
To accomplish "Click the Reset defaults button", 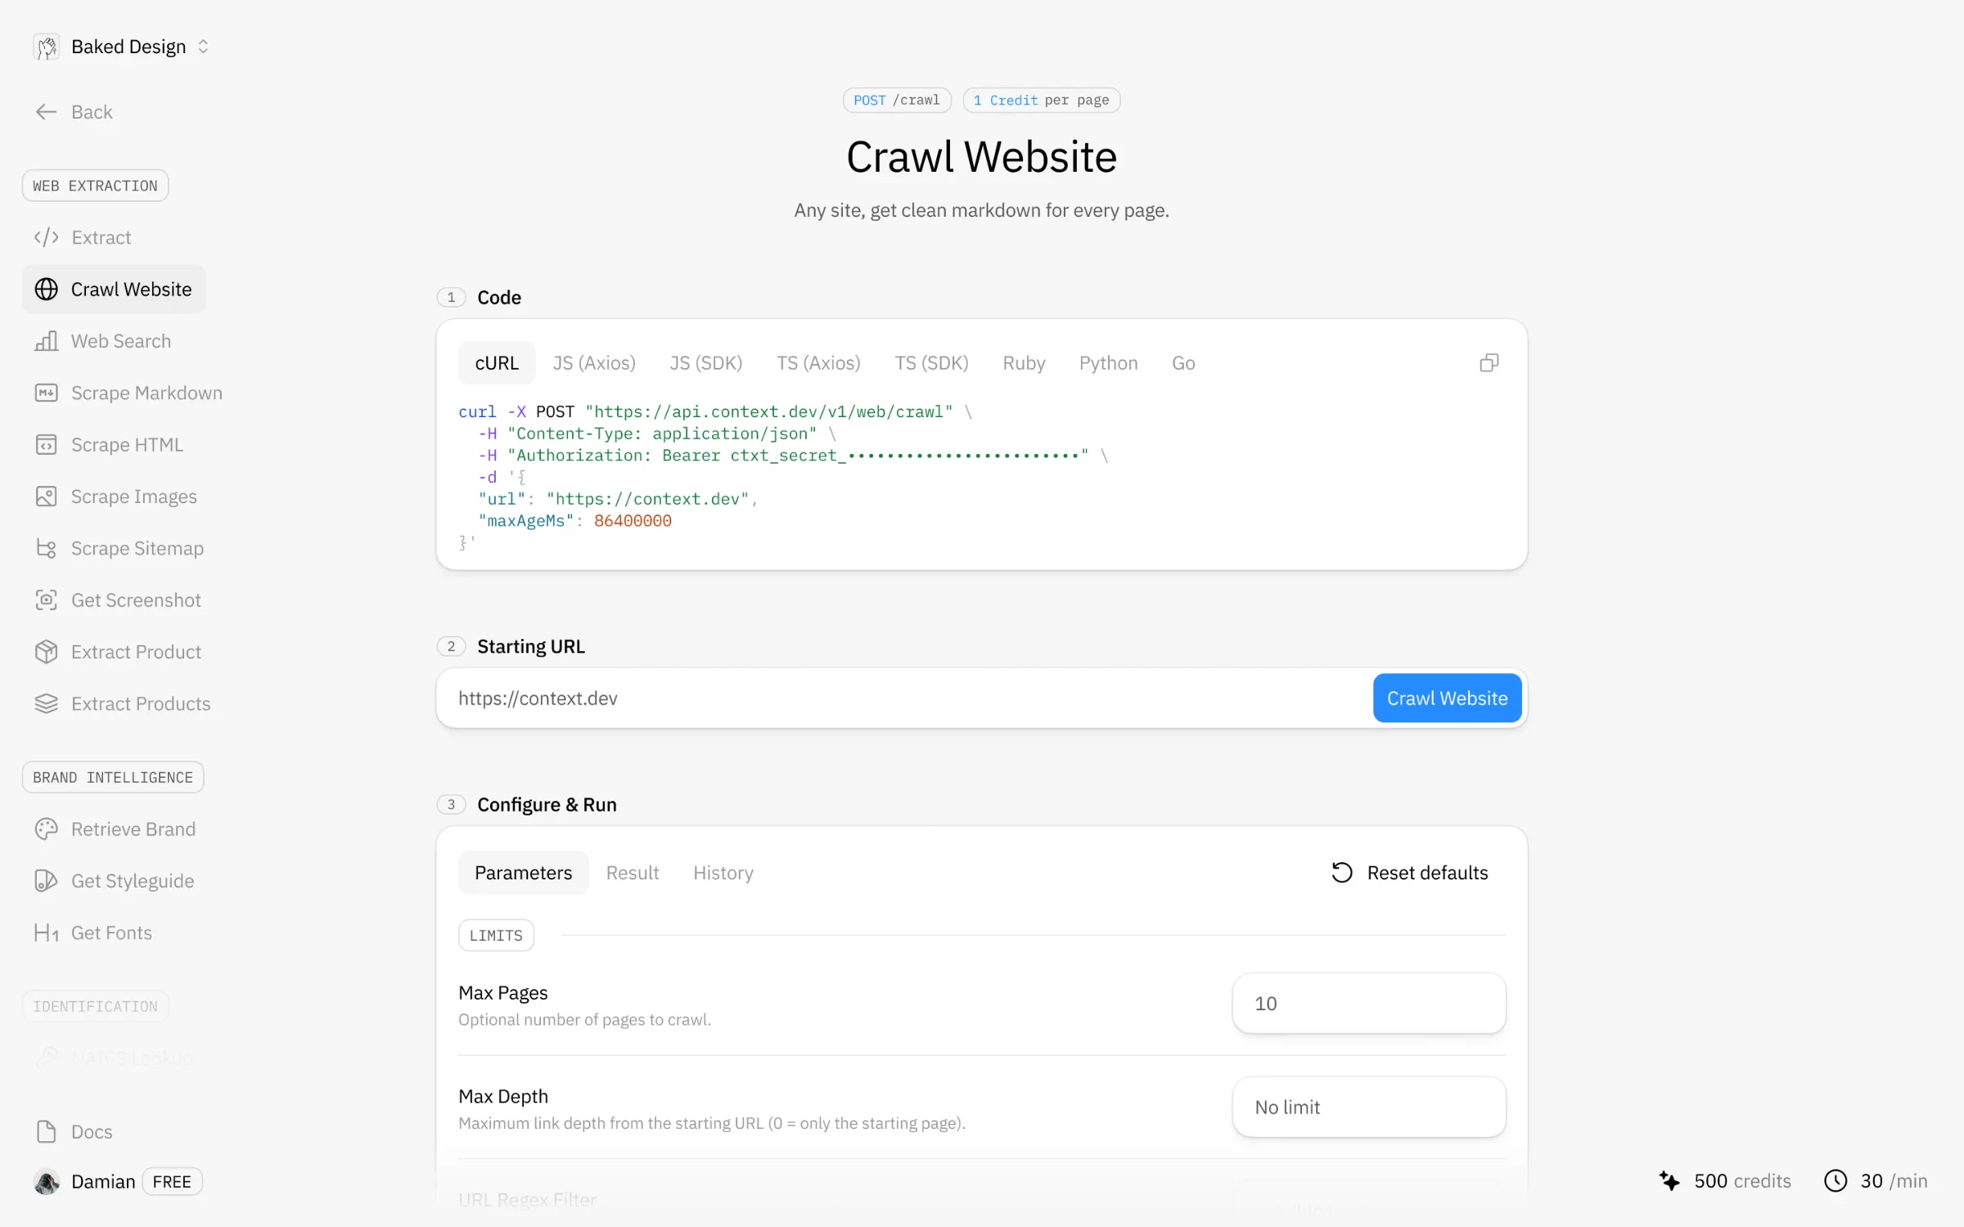I will [1409, 873].
